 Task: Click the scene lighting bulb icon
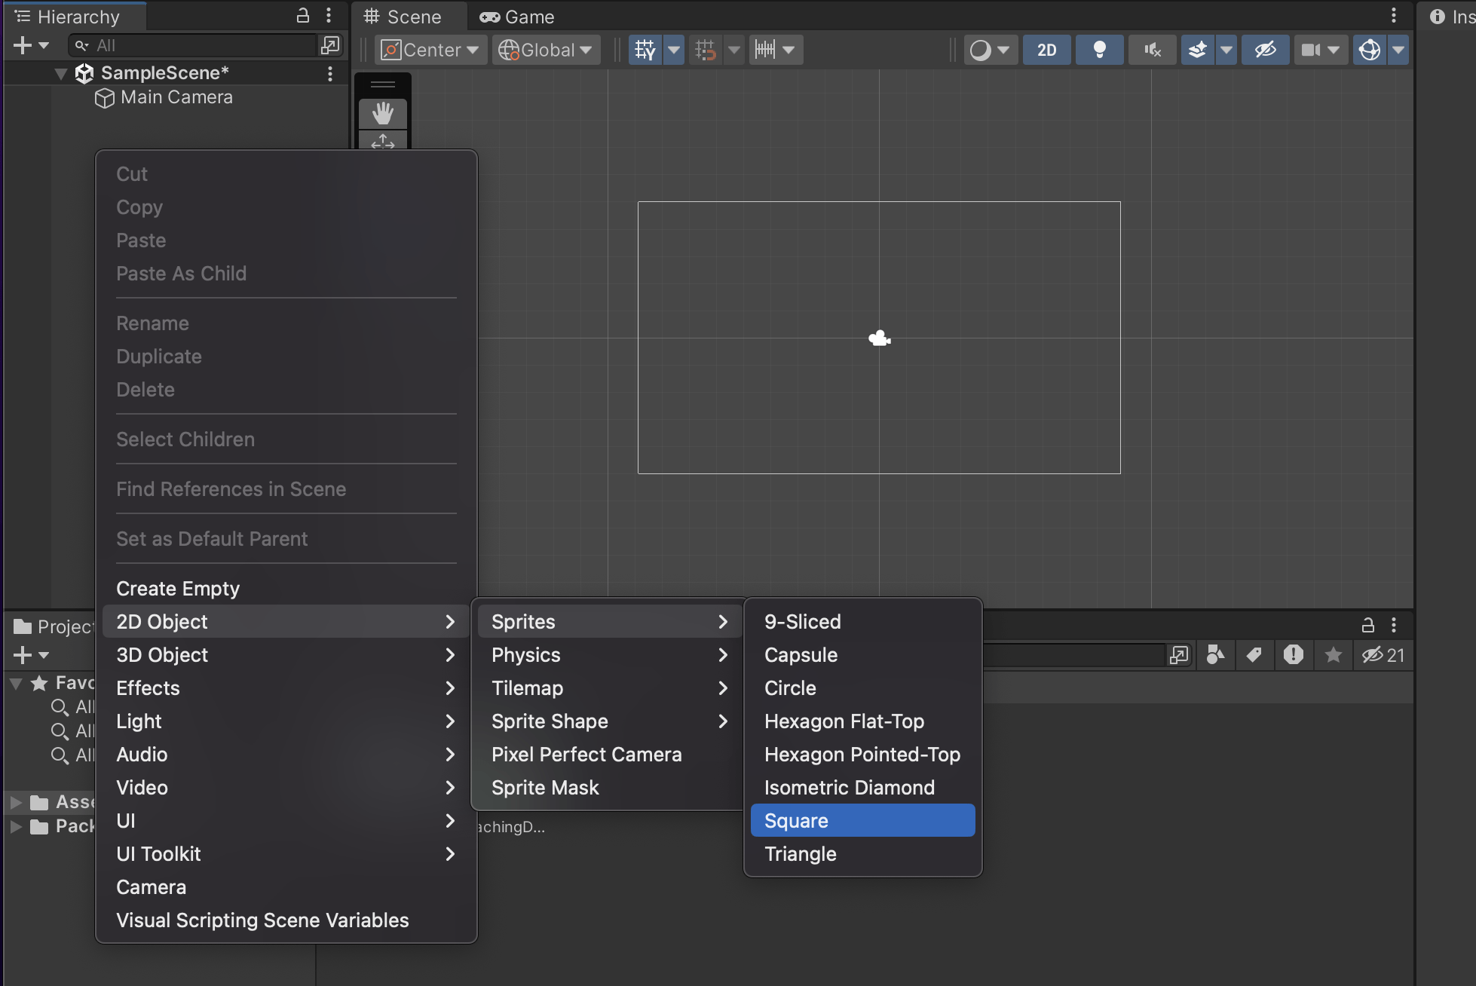click(x=1099, y=50)
